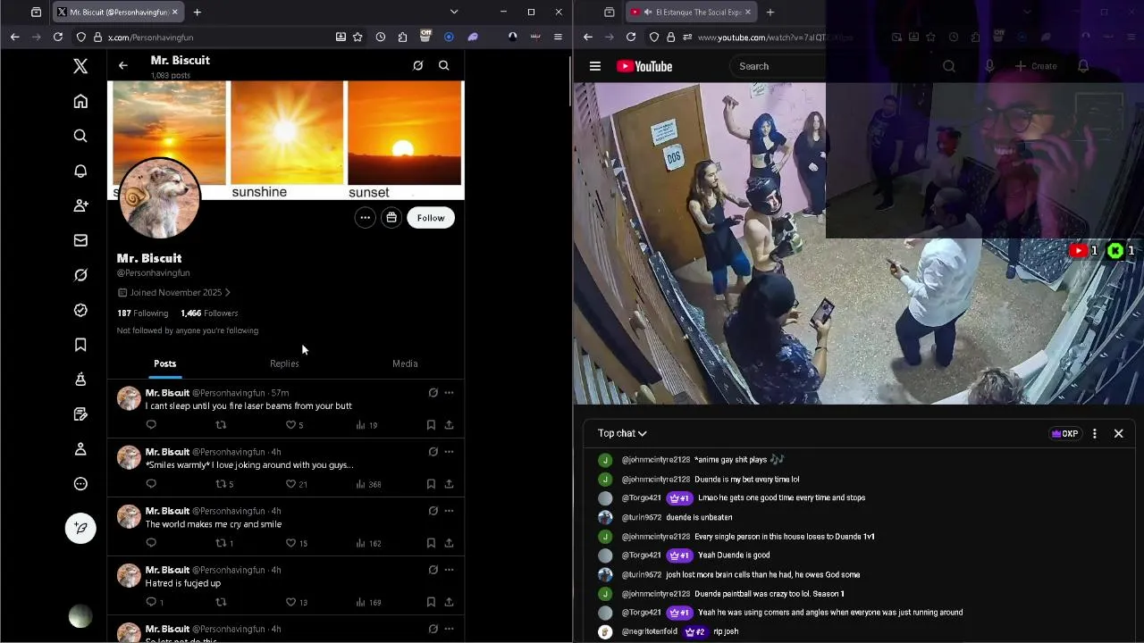Screen dimensions: 1144x643
Task: Expand Joined November 2025 details
Action: [x=174, y=293]
